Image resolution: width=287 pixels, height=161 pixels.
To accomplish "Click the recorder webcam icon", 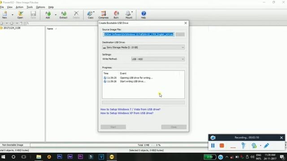I will (x=254, y=145).
